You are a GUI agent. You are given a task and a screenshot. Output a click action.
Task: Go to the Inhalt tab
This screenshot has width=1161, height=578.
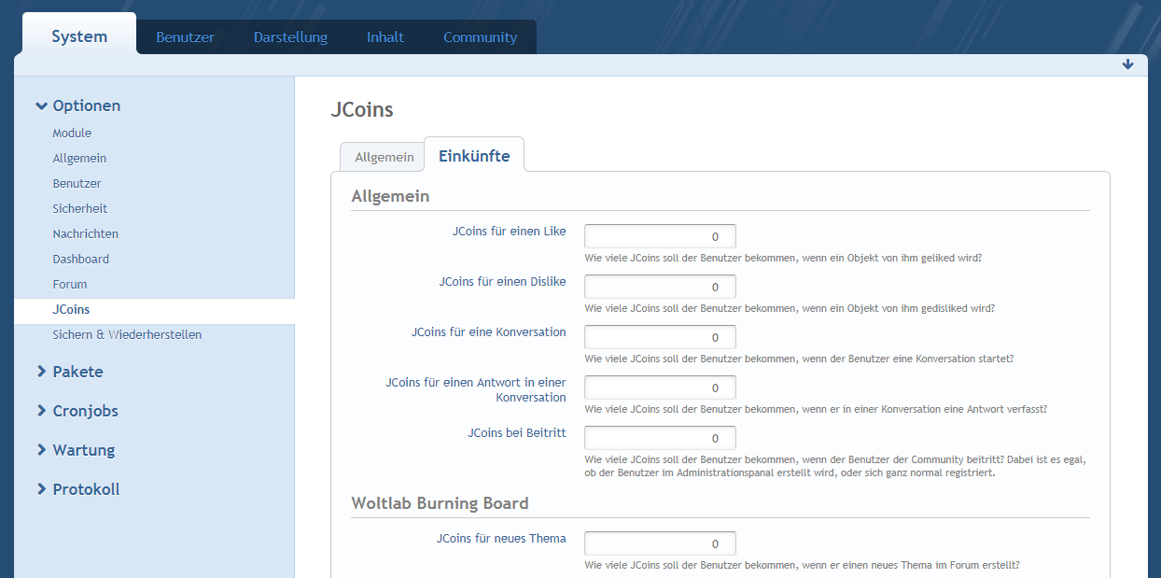click(385, 37)
